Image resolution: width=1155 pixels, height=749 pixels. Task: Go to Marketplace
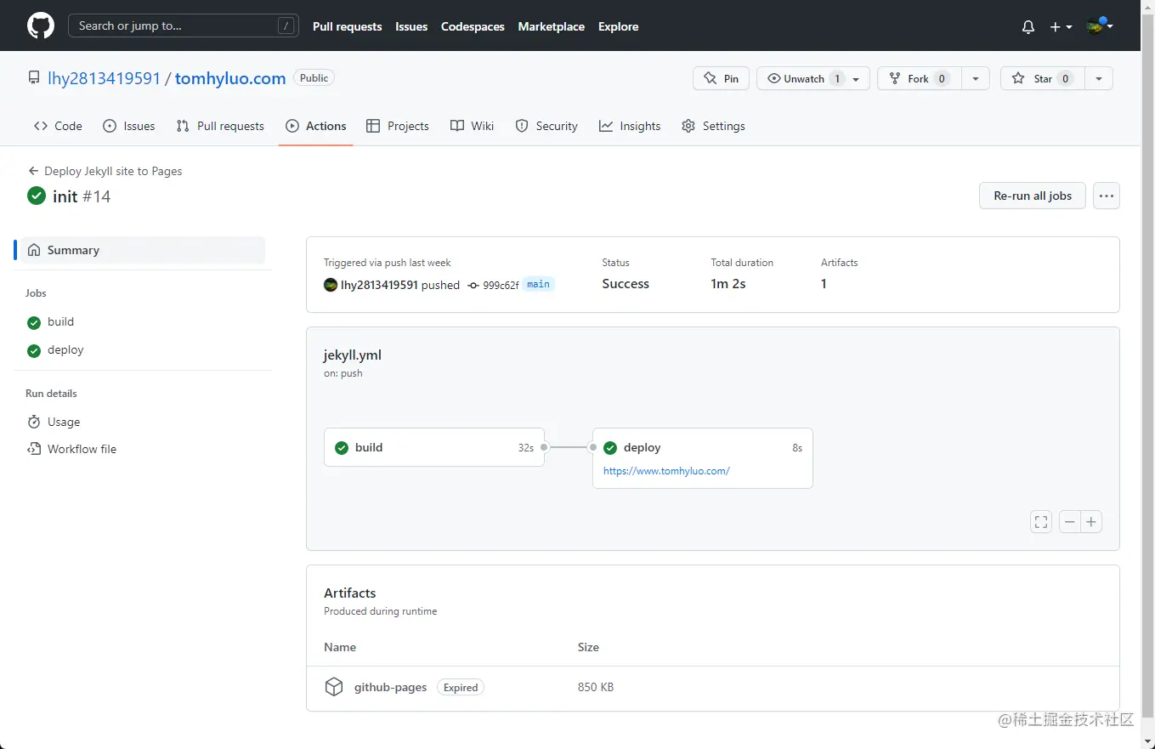coord(551,26)
